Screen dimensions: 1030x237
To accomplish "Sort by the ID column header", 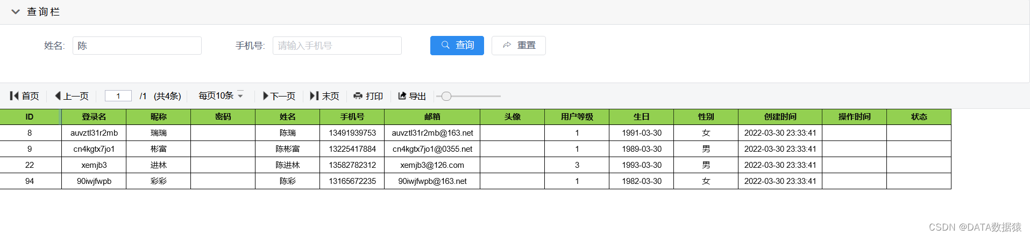I will pyautogui.click(x=30, y=117).
